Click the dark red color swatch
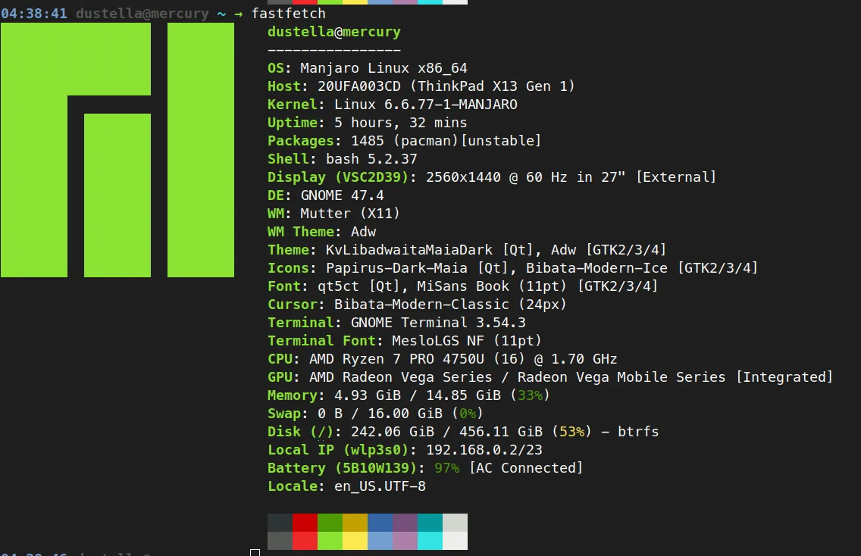 point(305,523)
